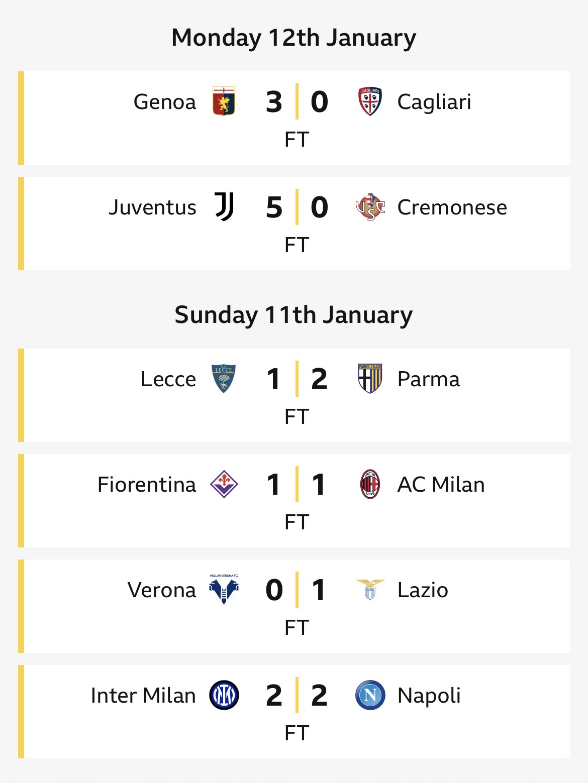The image size is (588, 783).
Task: Tap the Cremonese club crest
Action: point(370,207)
